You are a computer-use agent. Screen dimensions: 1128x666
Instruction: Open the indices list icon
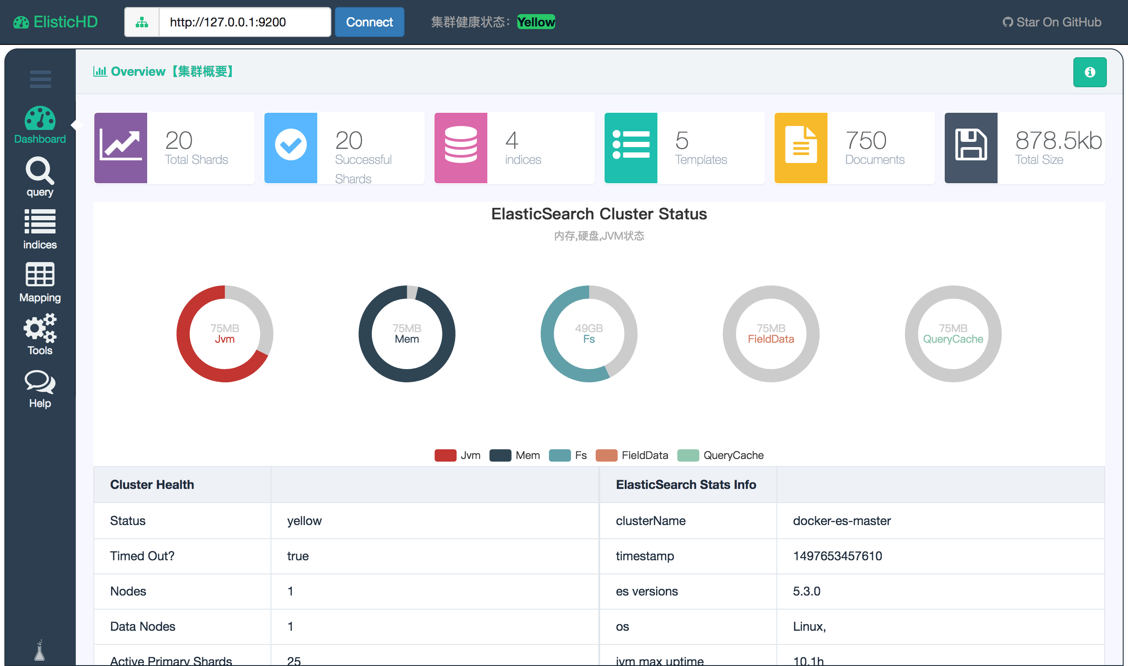click(40, 221)
